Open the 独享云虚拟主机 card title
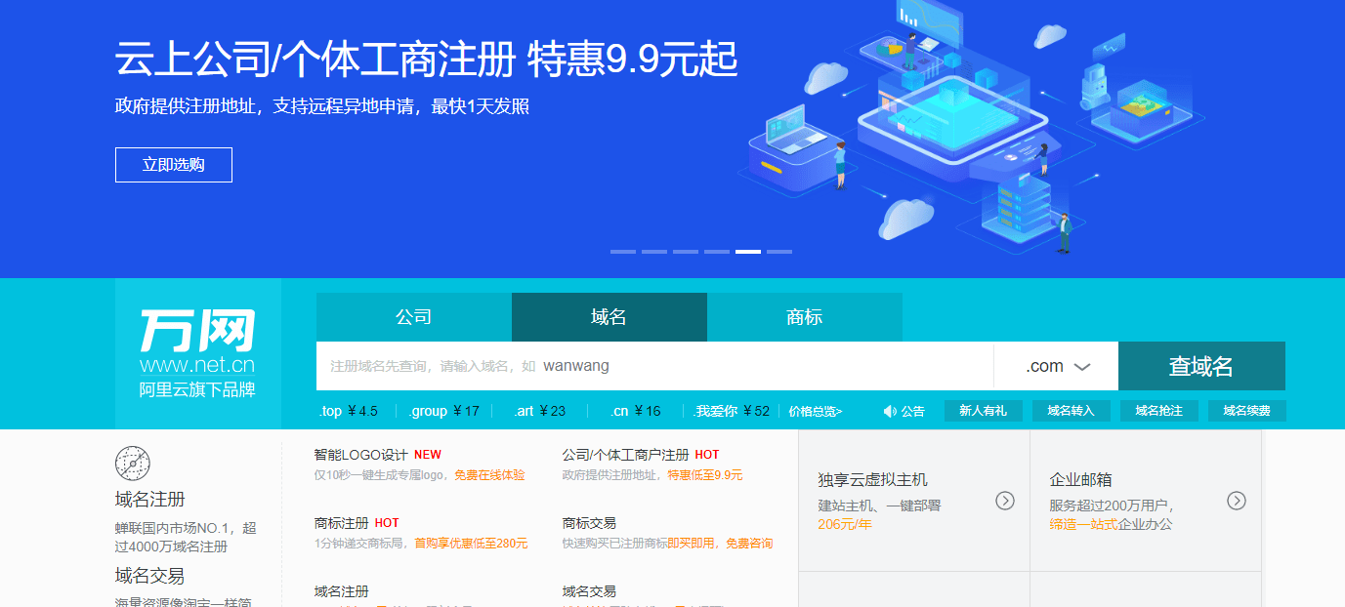The image size is (1345, 607). [873, 480]
